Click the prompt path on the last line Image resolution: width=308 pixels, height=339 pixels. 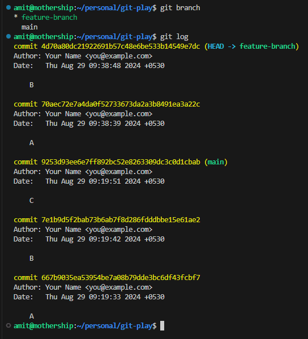114,326
